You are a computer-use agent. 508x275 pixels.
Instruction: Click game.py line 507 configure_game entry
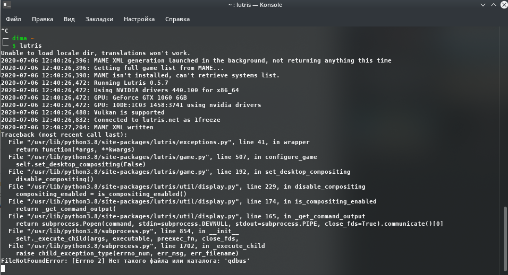pos(163,157)
